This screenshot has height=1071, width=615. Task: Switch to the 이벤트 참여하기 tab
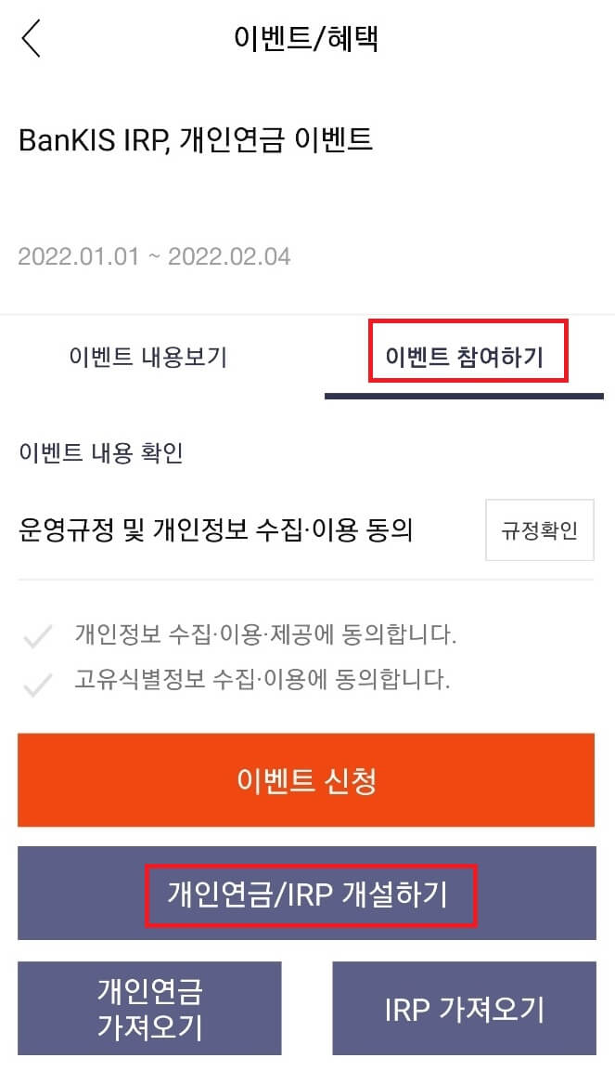(465, 357)
